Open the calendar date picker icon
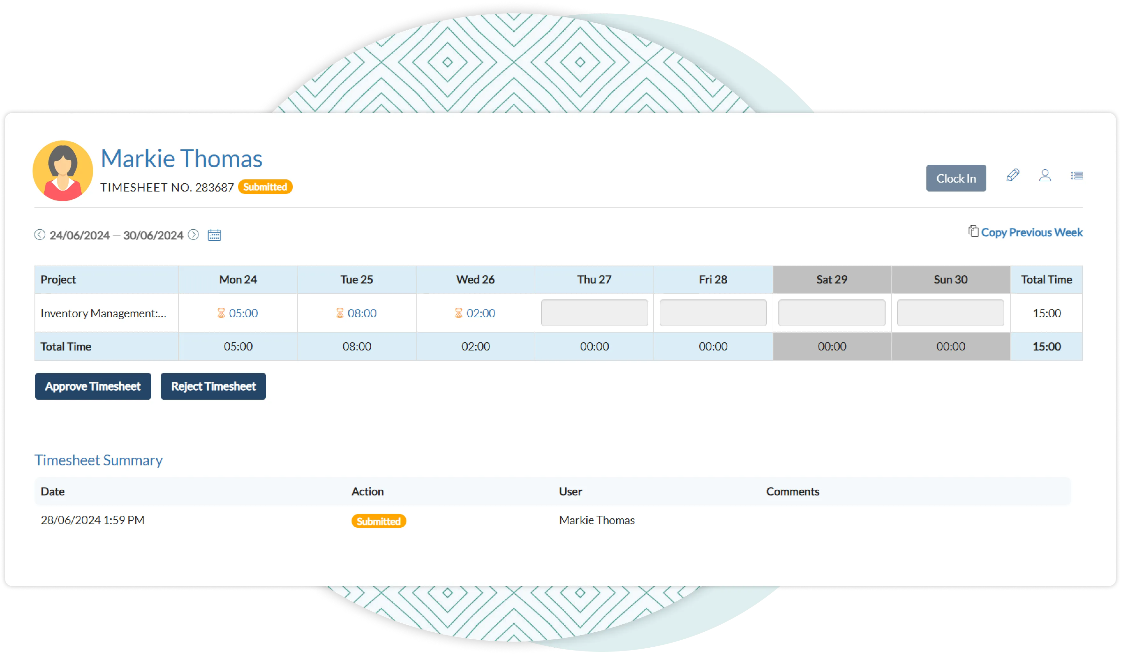This screenshot has height=655, width=1121. click(x=214, y=235)
